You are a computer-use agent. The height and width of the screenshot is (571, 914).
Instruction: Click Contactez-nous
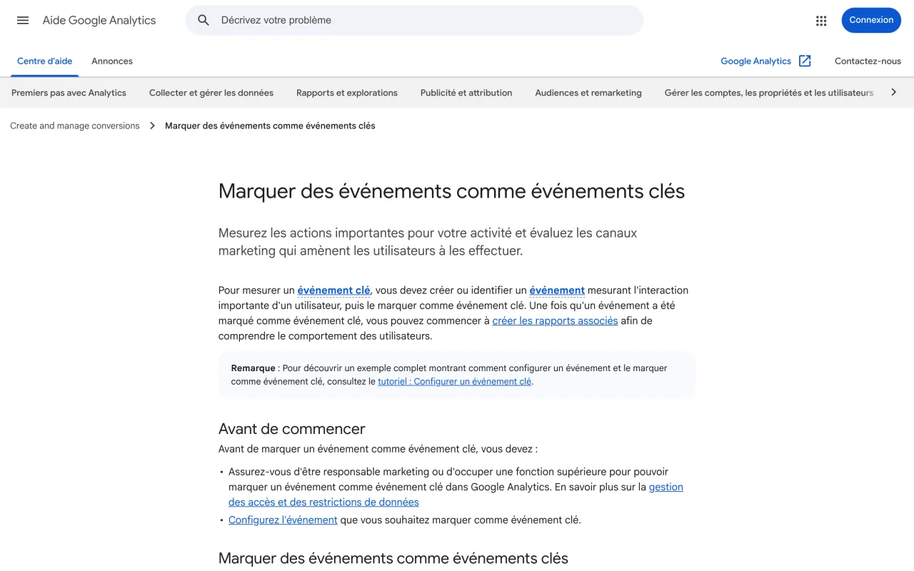(x=868, y=61)
